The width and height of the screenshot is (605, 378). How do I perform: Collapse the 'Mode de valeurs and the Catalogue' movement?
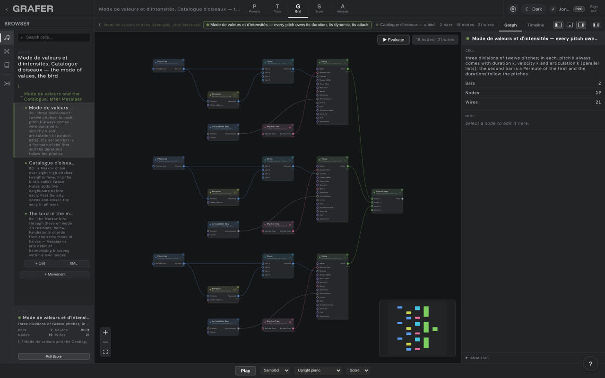(21, 96)
